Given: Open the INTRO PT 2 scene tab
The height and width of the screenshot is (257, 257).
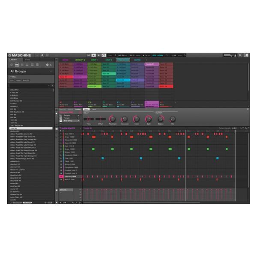Looking at the screenshot, I should [80, 60].
